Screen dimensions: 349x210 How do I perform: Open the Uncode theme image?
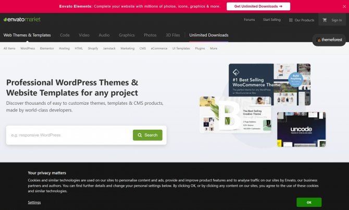click(302, 129)
